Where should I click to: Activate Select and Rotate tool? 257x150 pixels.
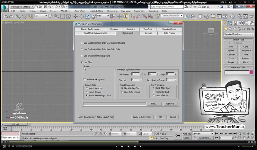[82, 16]
